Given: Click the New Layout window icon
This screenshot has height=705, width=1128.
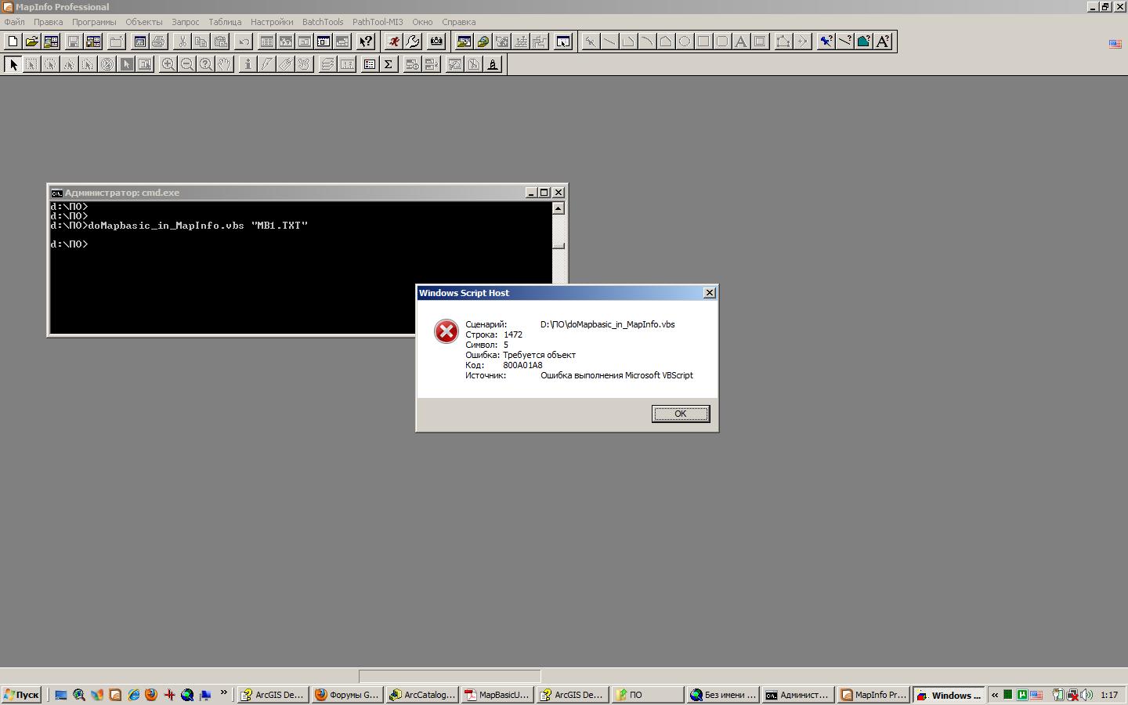Looking at the screenshot, I should tap(324, 42).
